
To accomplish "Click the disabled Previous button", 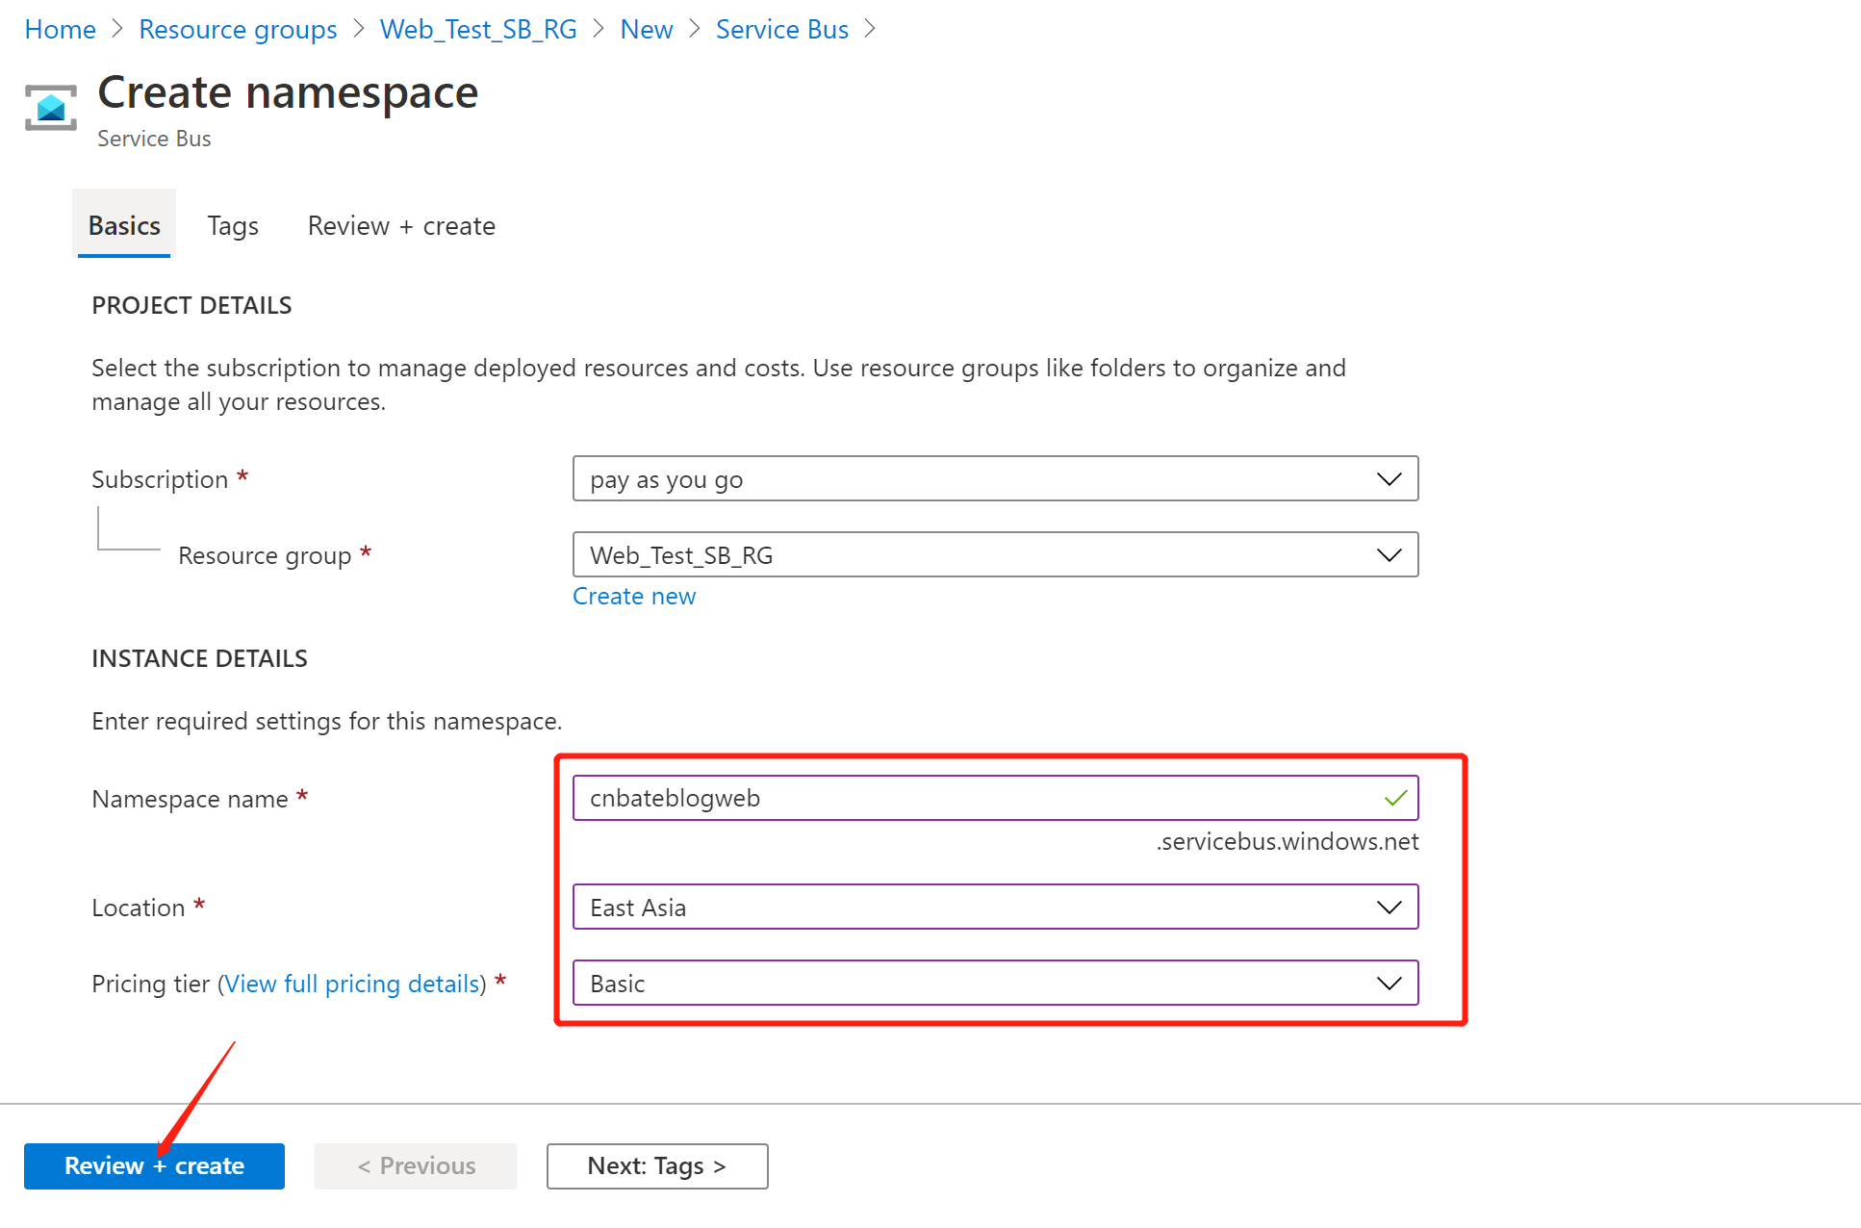I will [416, 1166].
